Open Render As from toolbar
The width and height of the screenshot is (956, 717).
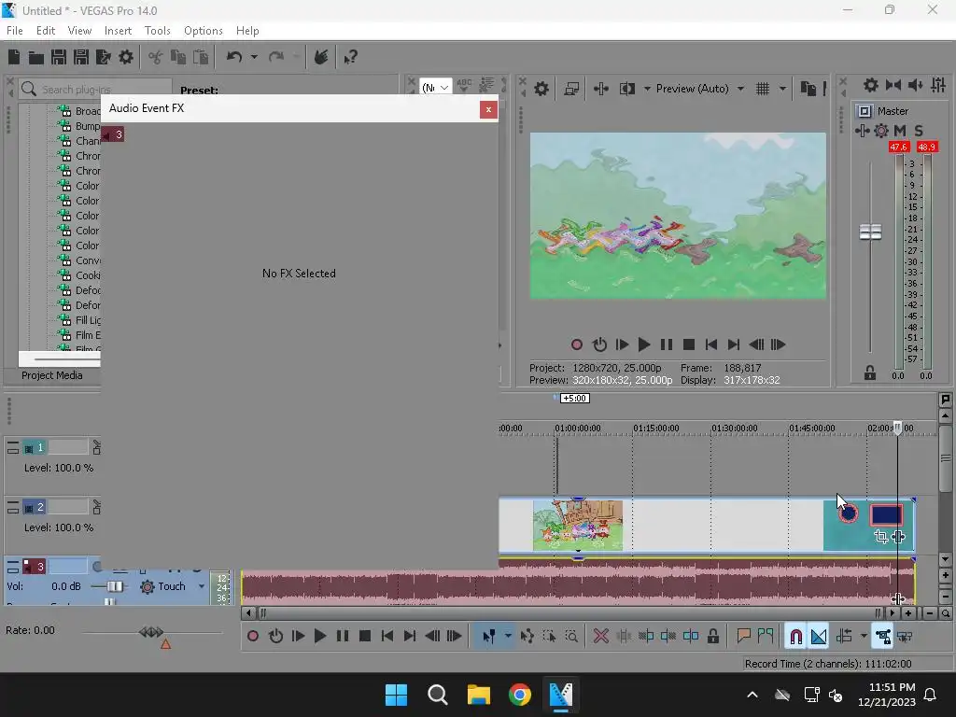point(104,57)
